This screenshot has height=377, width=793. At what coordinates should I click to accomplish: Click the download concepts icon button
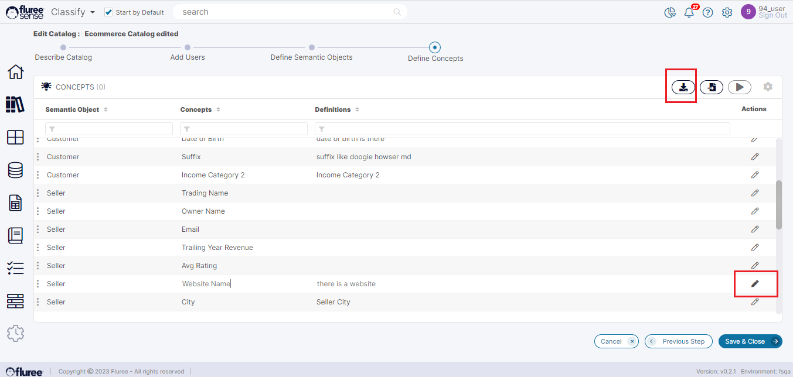tap(683, 87)
